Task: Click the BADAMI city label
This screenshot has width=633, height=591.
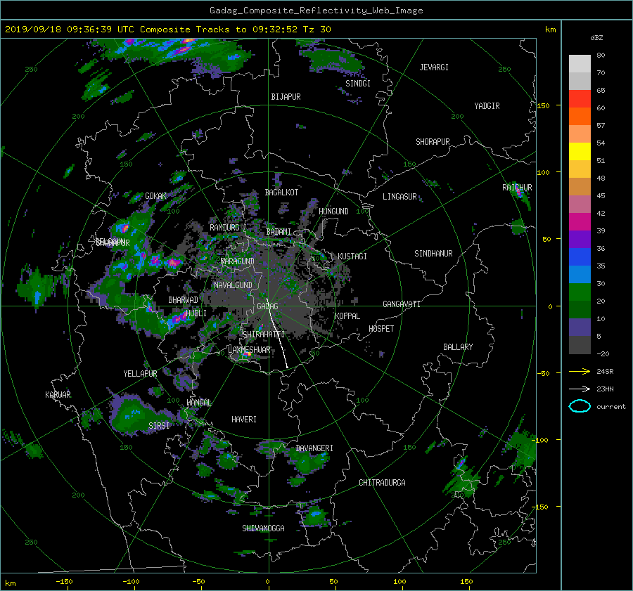Action: coord(279,232)
